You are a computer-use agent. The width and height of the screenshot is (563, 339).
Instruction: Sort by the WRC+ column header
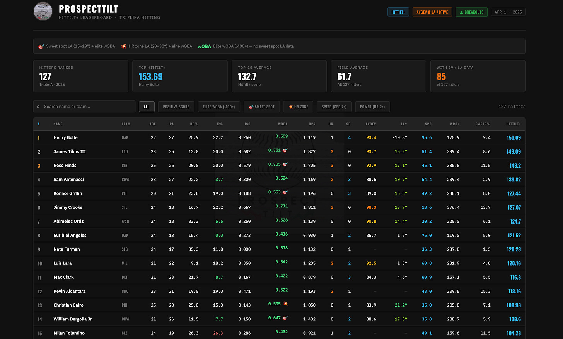click(455, 124)
